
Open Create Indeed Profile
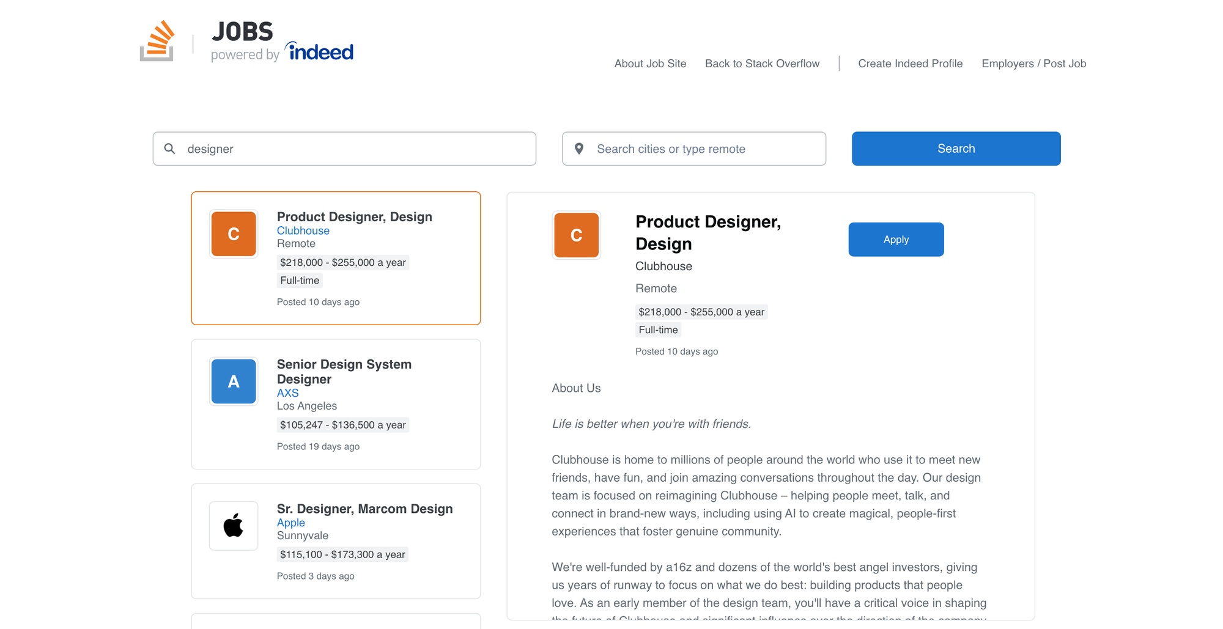910,64
